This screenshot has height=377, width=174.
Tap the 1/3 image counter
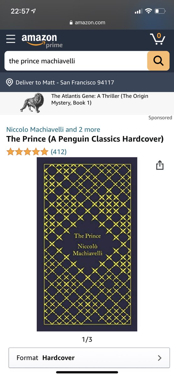click(x=87, y=339)
